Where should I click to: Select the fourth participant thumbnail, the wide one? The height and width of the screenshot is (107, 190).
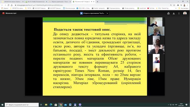[156, 49]
